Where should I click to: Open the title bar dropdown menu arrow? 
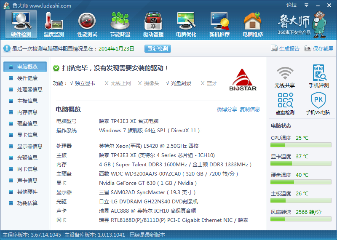(x=307, y=5)
